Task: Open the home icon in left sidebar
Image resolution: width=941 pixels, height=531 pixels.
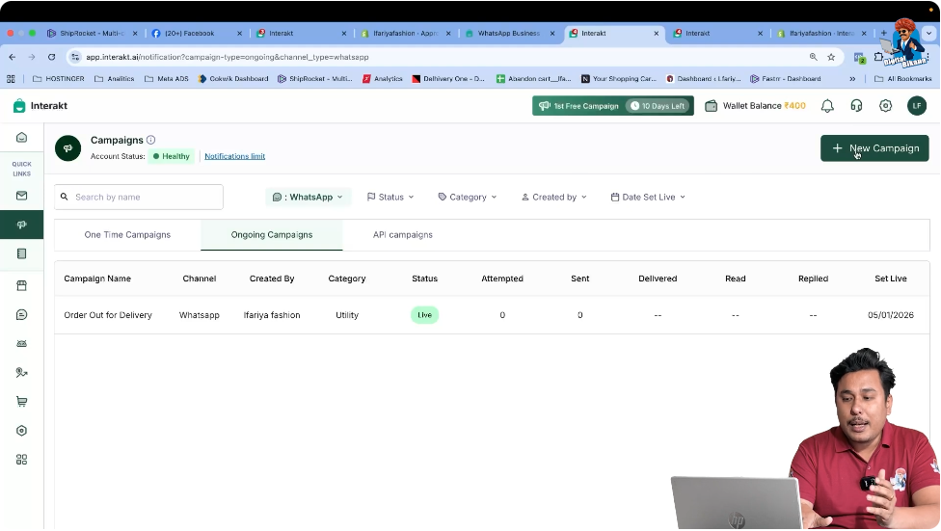Action: click(x=21, y=138)
